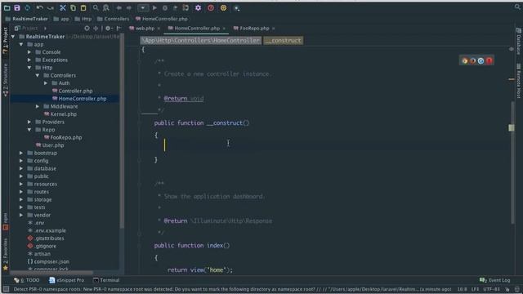
Task: Toggle the Database side tool window
Action: 518,42
